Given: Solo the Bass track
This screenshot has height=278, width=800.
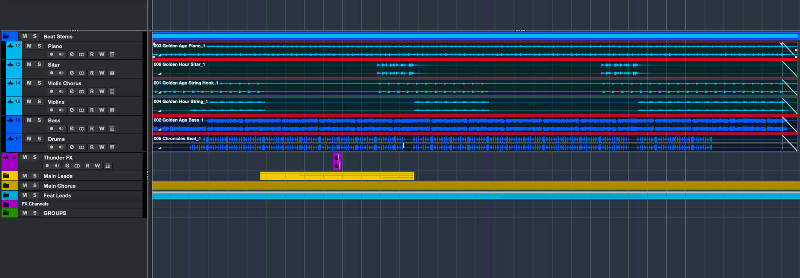Looking at the screenshot, I should (39, 120).
